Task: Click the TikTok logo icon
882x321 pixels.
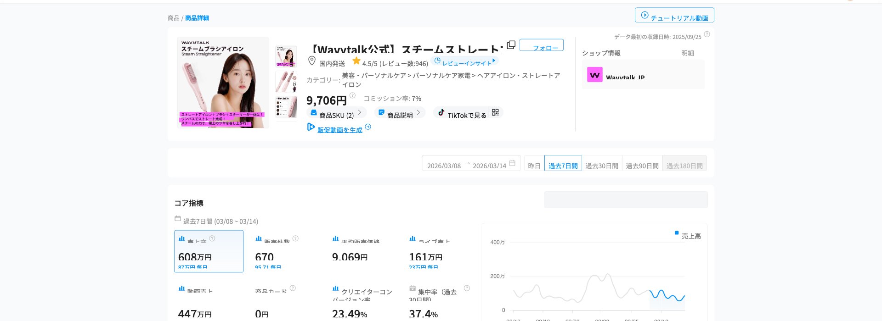Action: pos(441,112)
